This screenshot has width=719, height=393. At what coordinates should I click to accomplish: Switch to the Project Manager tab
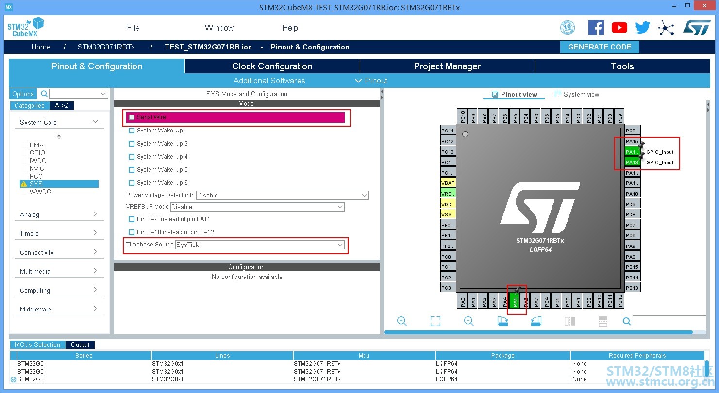pyautogui.click(x=447, y=66)
